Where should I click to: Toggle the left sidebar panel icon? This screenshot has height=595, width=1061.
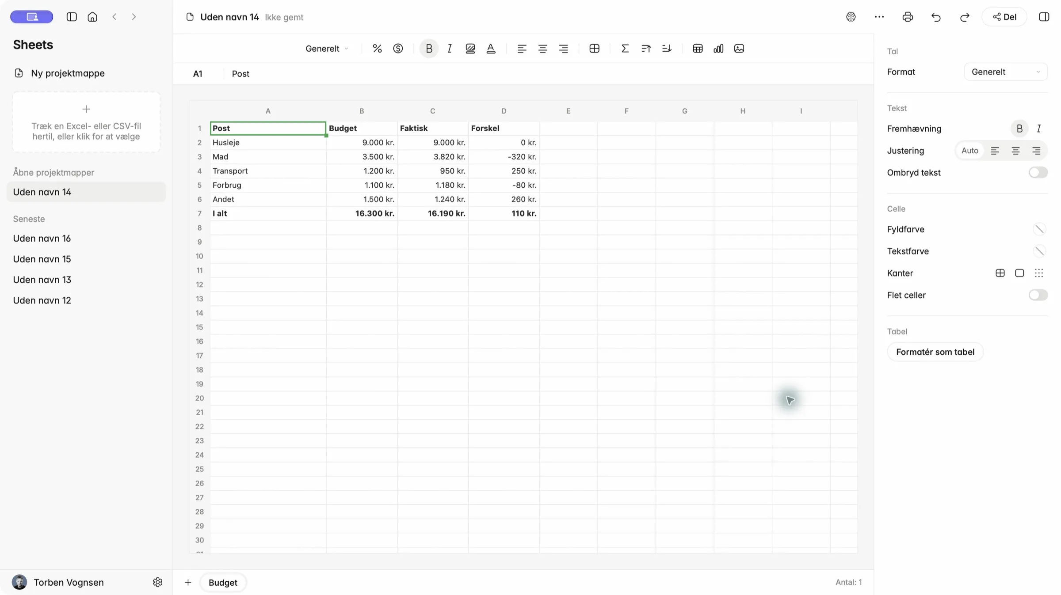(x=72, y=17)
